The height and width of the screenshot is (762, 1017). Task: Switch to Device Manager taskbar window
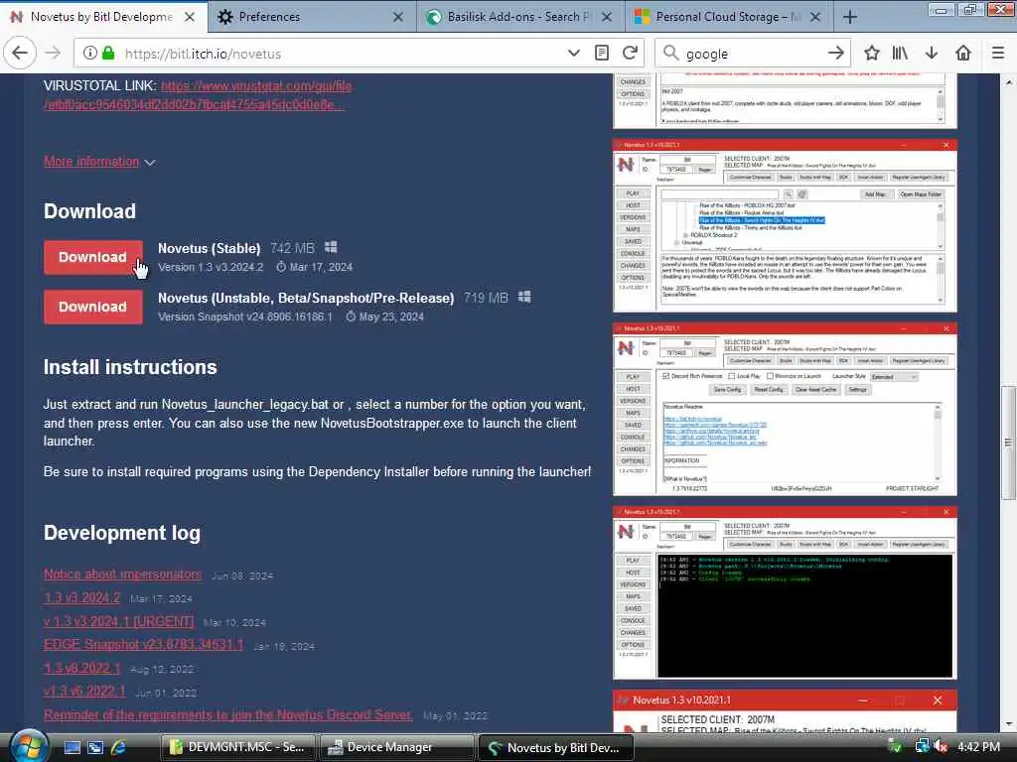click(396, 747)
